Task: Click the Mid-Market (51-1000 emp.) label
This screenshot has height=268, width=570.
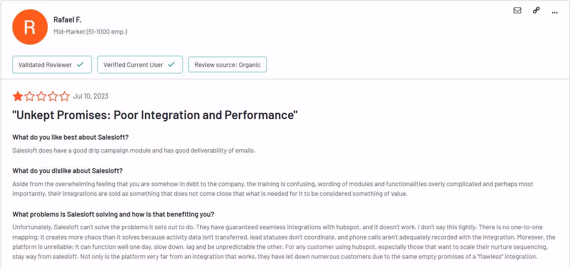Action: tap(90, 32)
